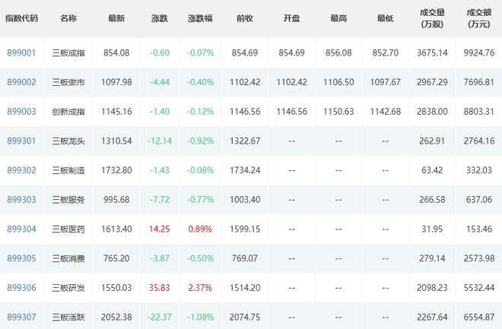Click the 涨跌 column header
502x329 pixels.
pos(160,18)
